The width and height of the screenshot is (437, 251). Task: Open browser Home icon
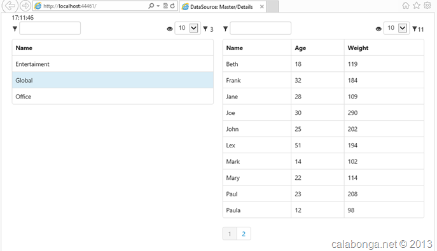[406, 6]
